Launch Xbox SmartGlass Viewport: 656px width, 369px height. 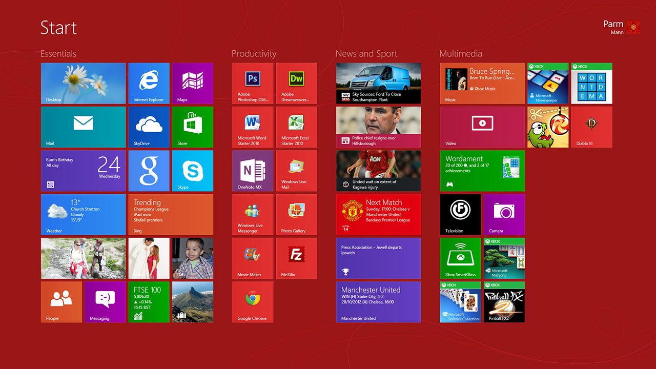click(x=460, y=258)
